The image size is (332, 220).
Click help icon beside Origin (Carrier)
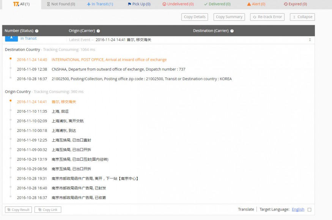98,31
